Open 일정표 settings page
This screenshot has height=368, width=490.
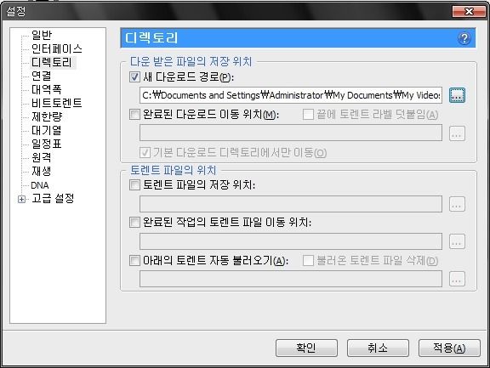46,144
